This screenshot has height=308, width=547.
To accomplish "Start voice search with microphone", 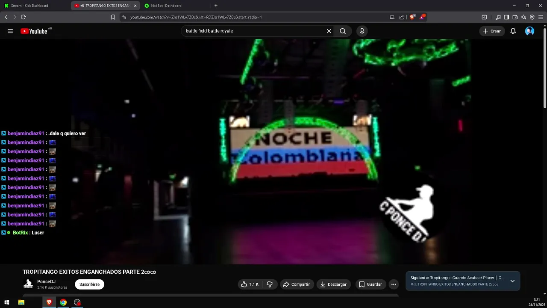I will coord(362,31).
